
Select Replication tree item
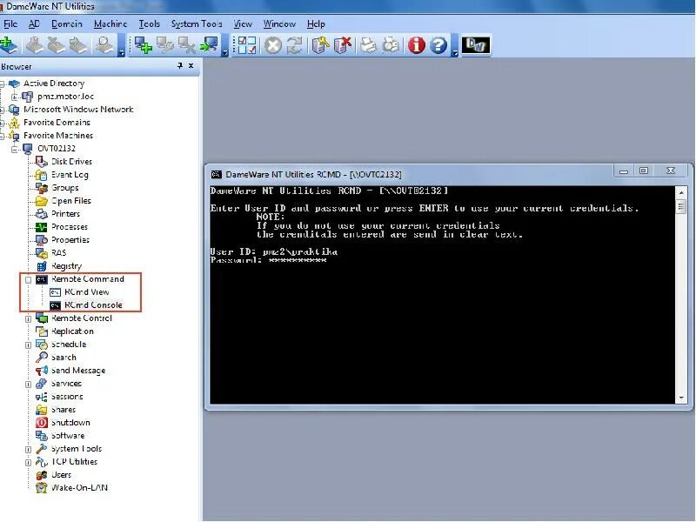point(72,331)
